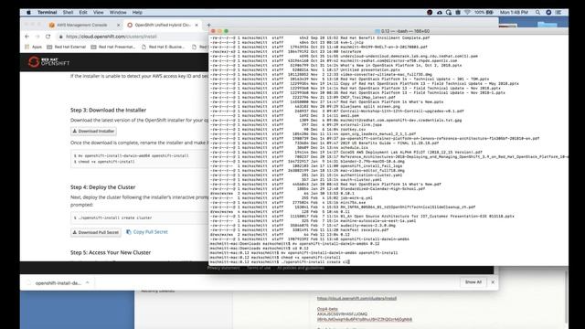The height and width of the screenshot is (329, 585).
Task: Click the folder icon on the desktop
Action: coord(548,25)
